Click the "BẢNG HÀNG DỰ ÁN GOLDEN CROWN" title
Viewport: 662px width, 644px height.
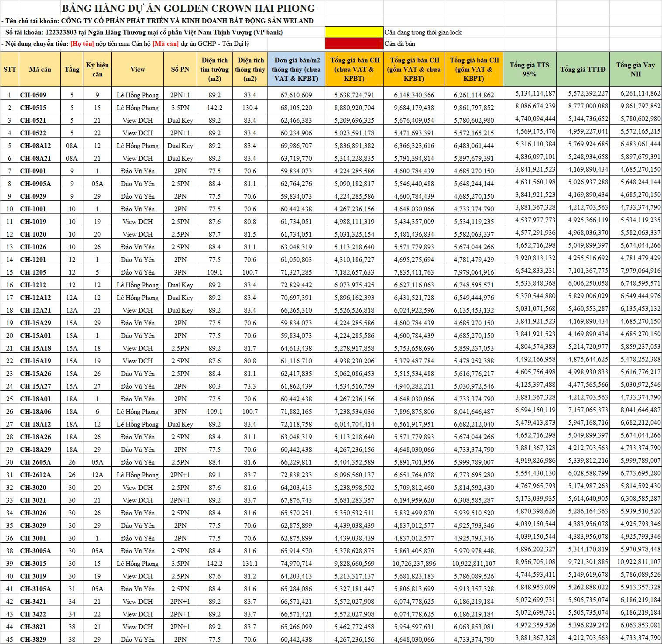188,8
